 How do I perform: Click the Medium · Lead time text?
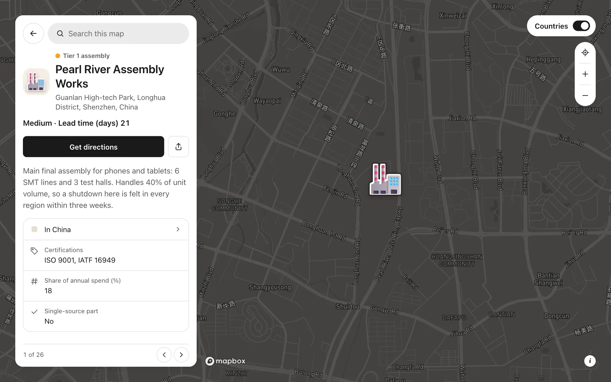coord(76,123)
